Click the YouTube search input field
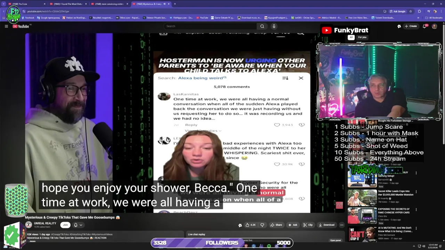Screen dimensions: 445x250 (210, 26)
